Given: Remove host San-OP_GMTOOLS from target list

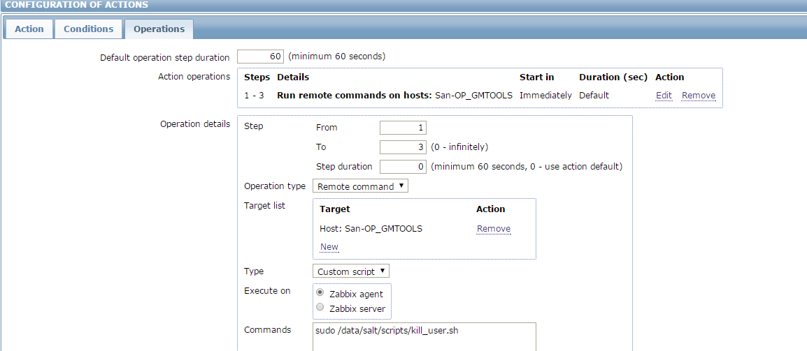Looking at the screenshot, I should (494, 229).
